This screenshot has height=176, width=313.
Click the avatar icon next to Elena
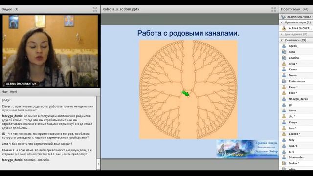tap(284, 87)
